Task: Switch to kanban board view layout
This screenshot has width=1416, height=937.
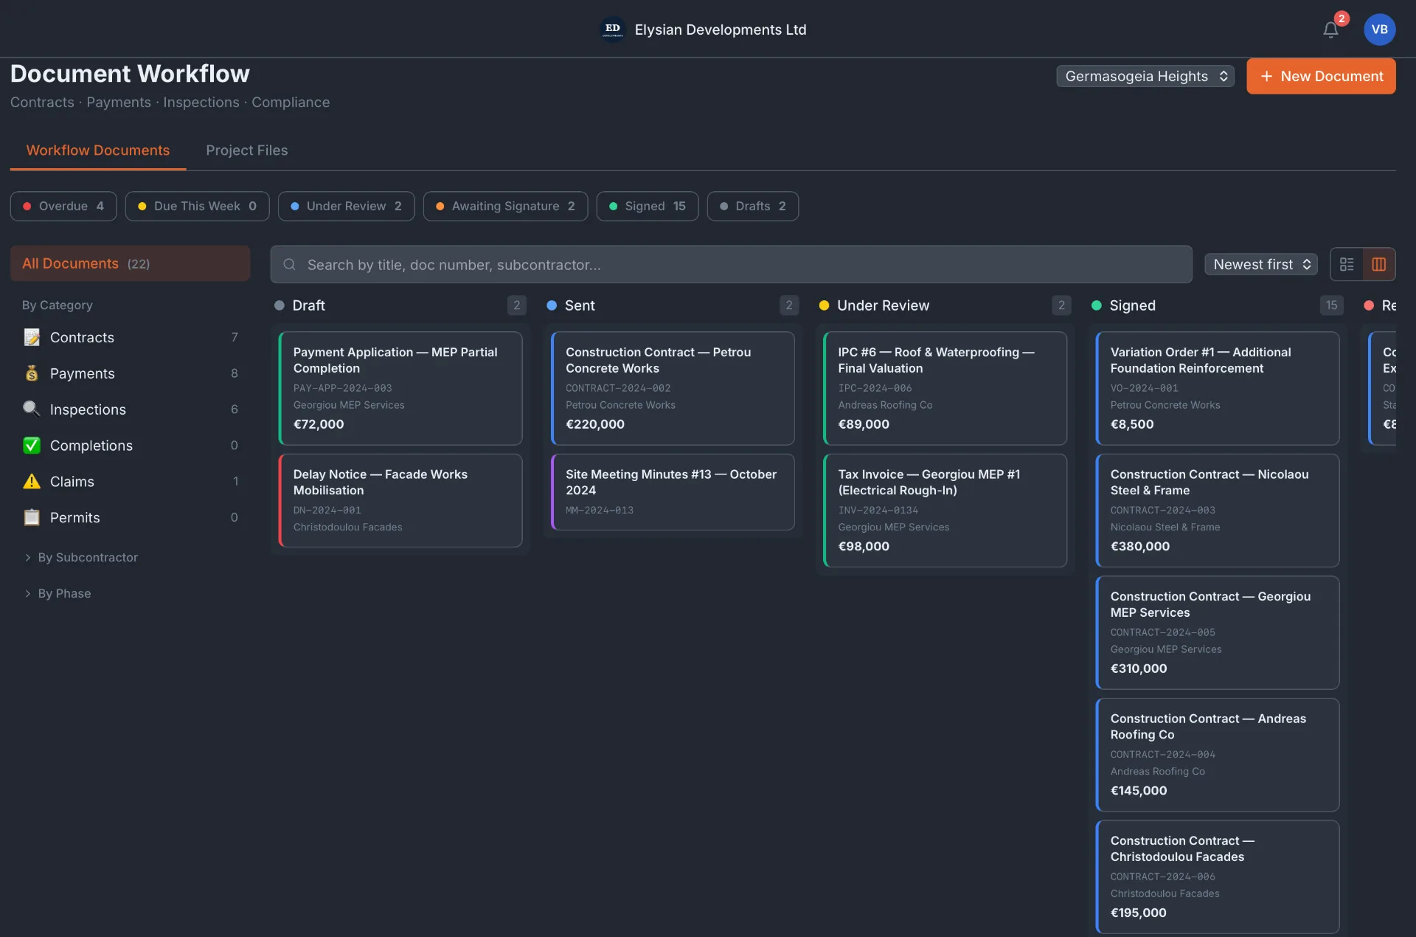Action: (1378, 264)
